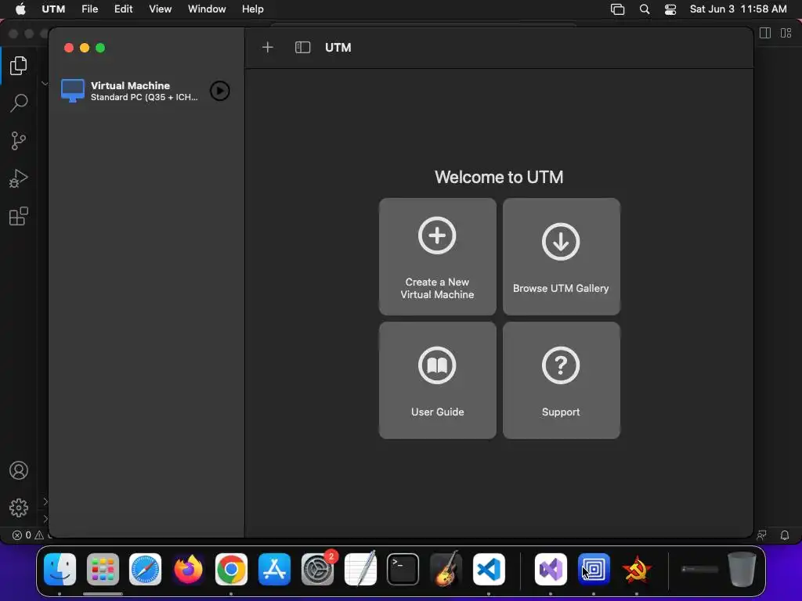Click the VS Code errors count in the status bar
This screenshot has height=601, width=802.
22,535
